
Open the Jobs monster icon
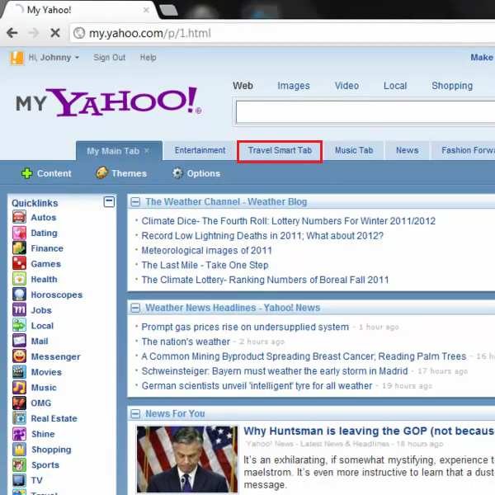tap(19, 310)
